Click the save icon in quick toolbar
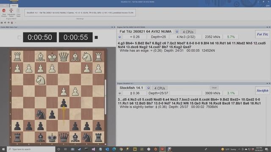271x152 pixels. point(2,23)
